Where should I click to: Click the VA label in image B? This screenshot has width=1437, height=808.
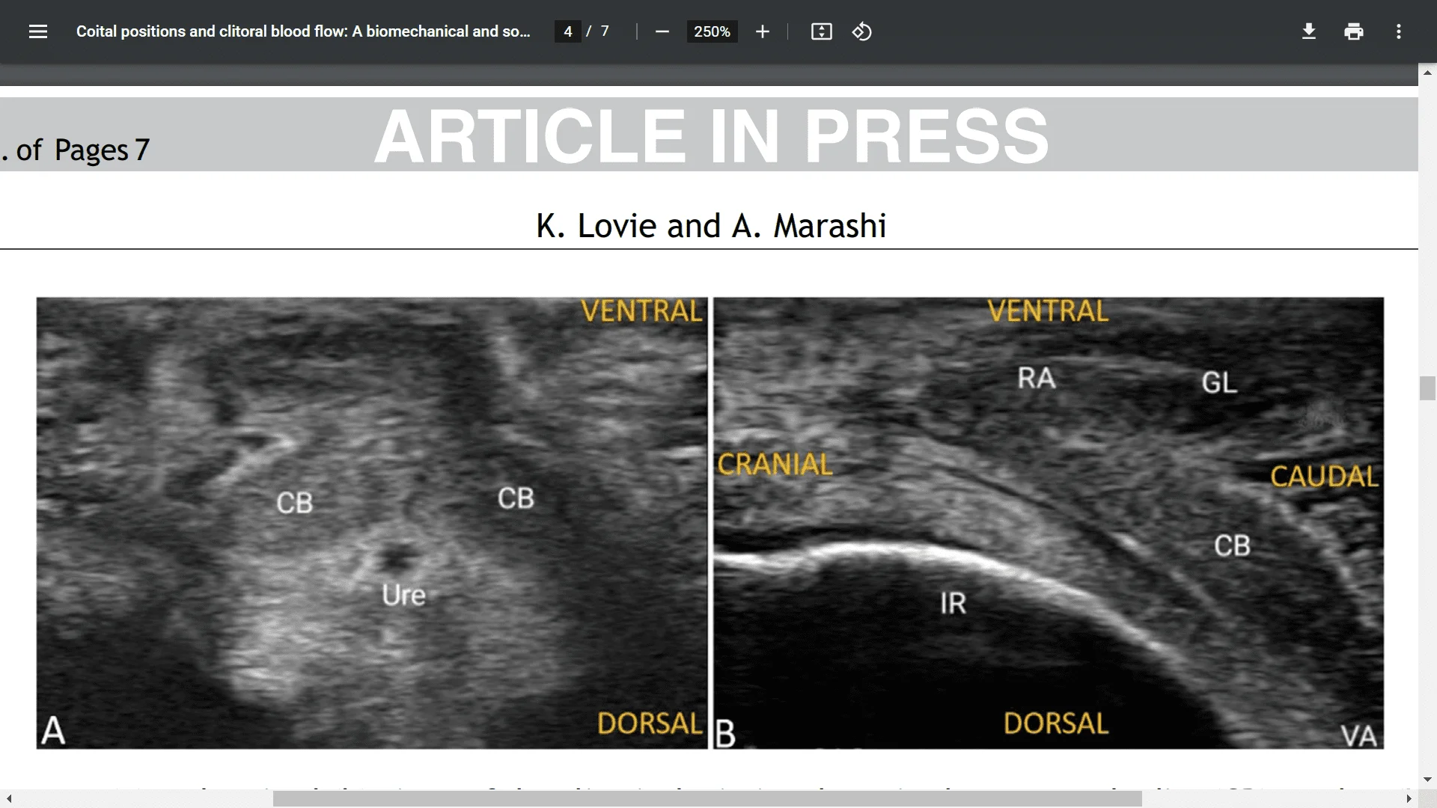[1359, 736]
